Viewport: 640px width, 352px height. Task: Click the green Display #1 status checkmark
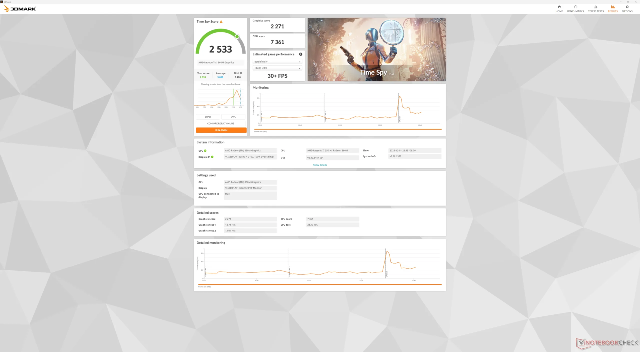click(212, 157)
